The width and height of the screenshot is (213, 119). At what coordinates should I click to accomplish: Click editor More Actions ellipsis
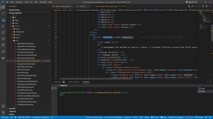click(x=210, y=6)
